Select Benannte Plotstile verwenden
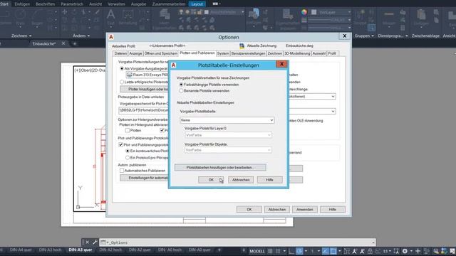 (x=181, y=90)
